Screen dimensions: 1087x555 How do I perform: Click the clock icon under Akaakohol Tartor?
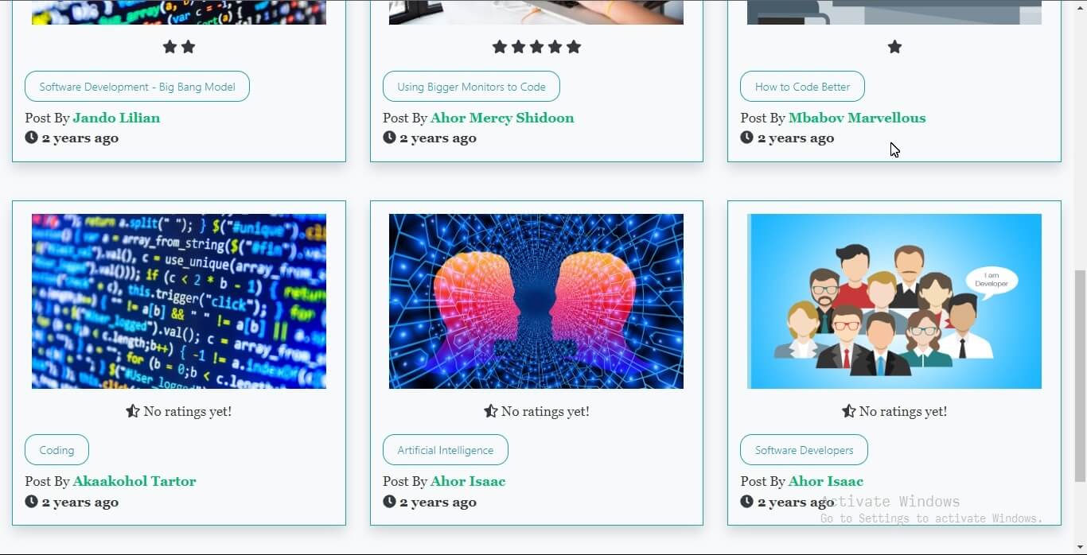tap(31, 502)
